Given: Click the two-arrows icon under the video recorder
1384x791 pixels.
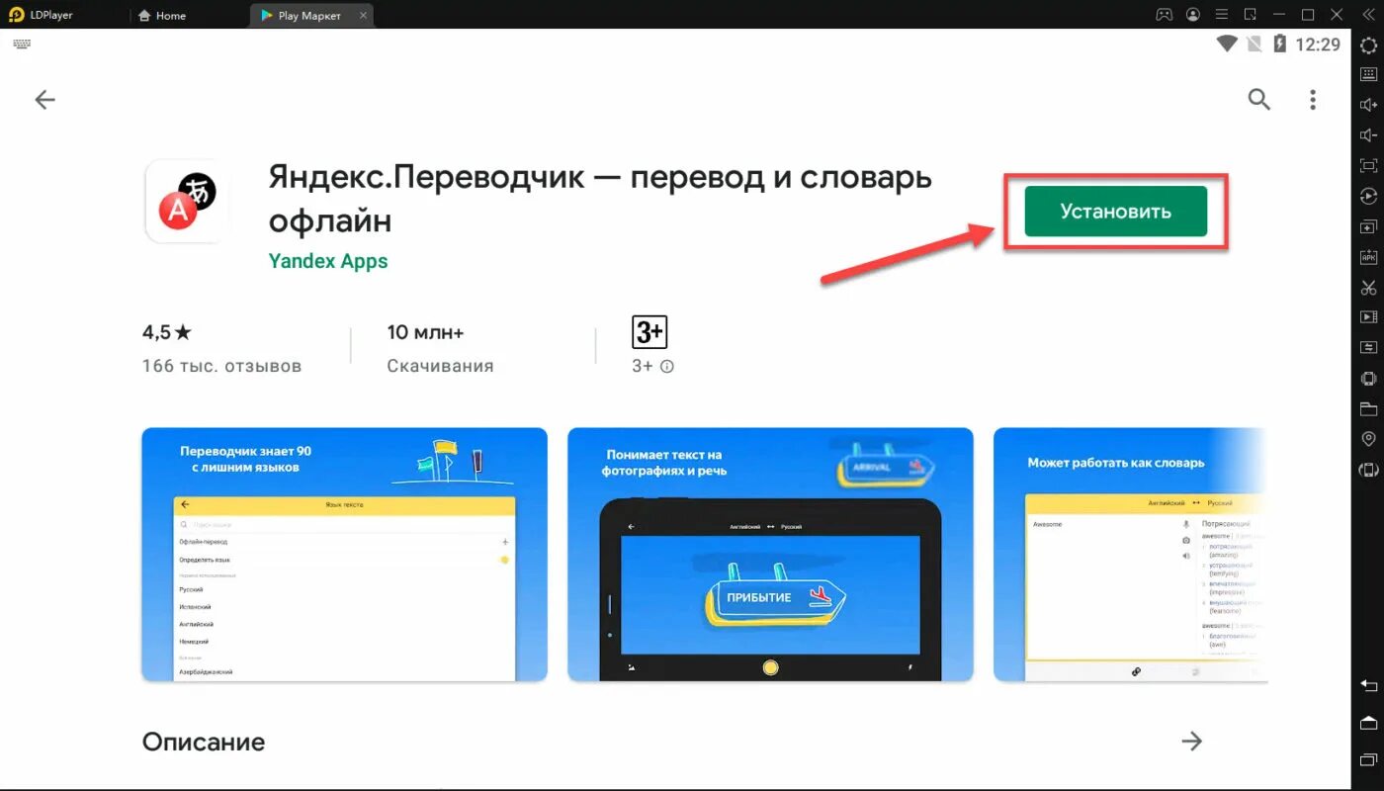Looking at the screenshot, I should [1369, 348].
